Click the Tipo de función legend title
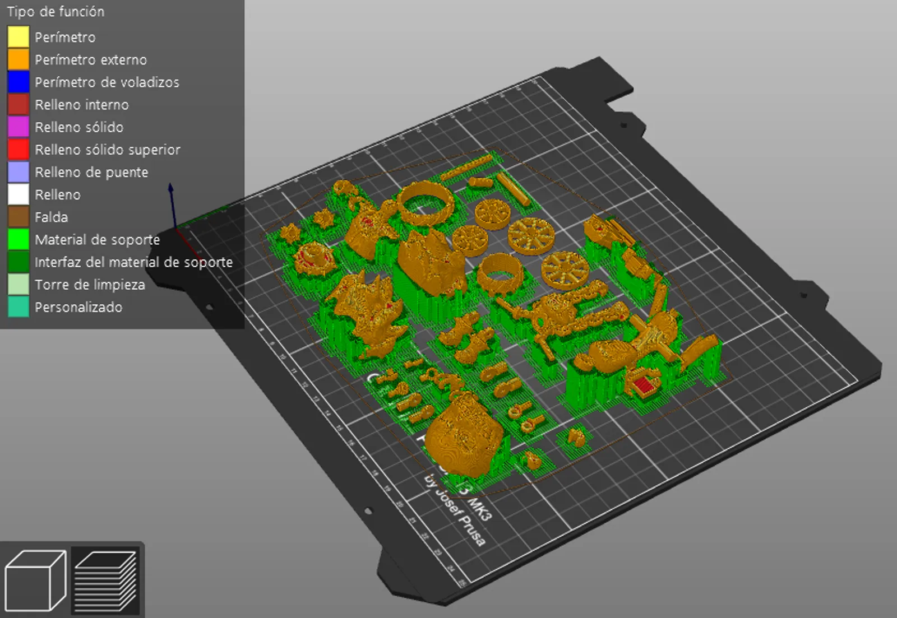 point(56,11)
